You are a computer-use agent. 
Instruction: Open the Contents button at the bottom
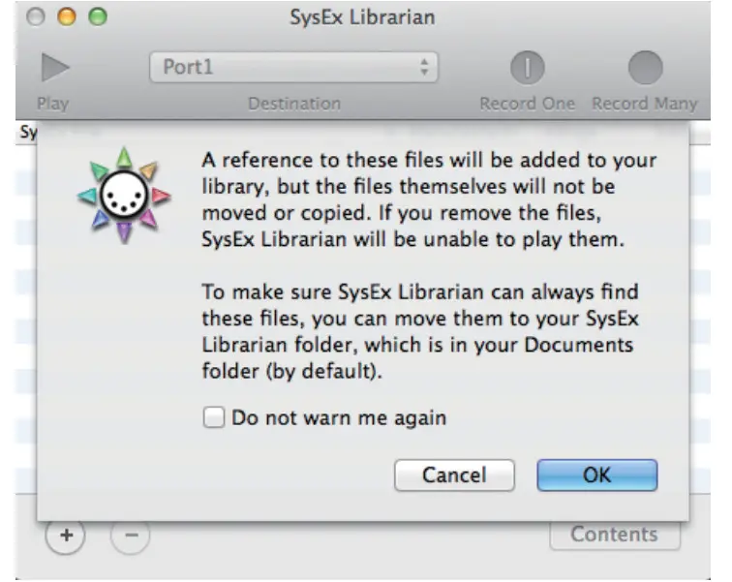click(x=614, y=535)
